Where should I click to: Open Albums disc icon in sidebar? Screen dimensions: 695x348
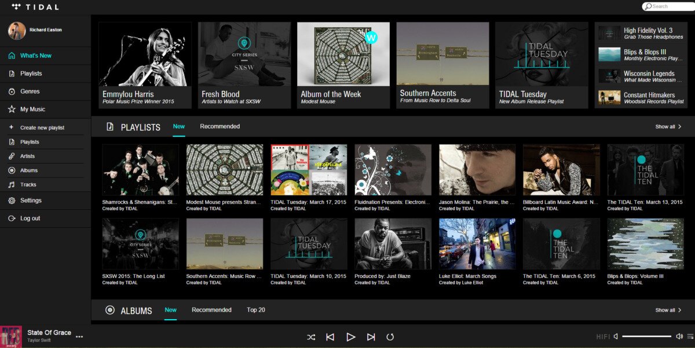(x=12, y=171)
